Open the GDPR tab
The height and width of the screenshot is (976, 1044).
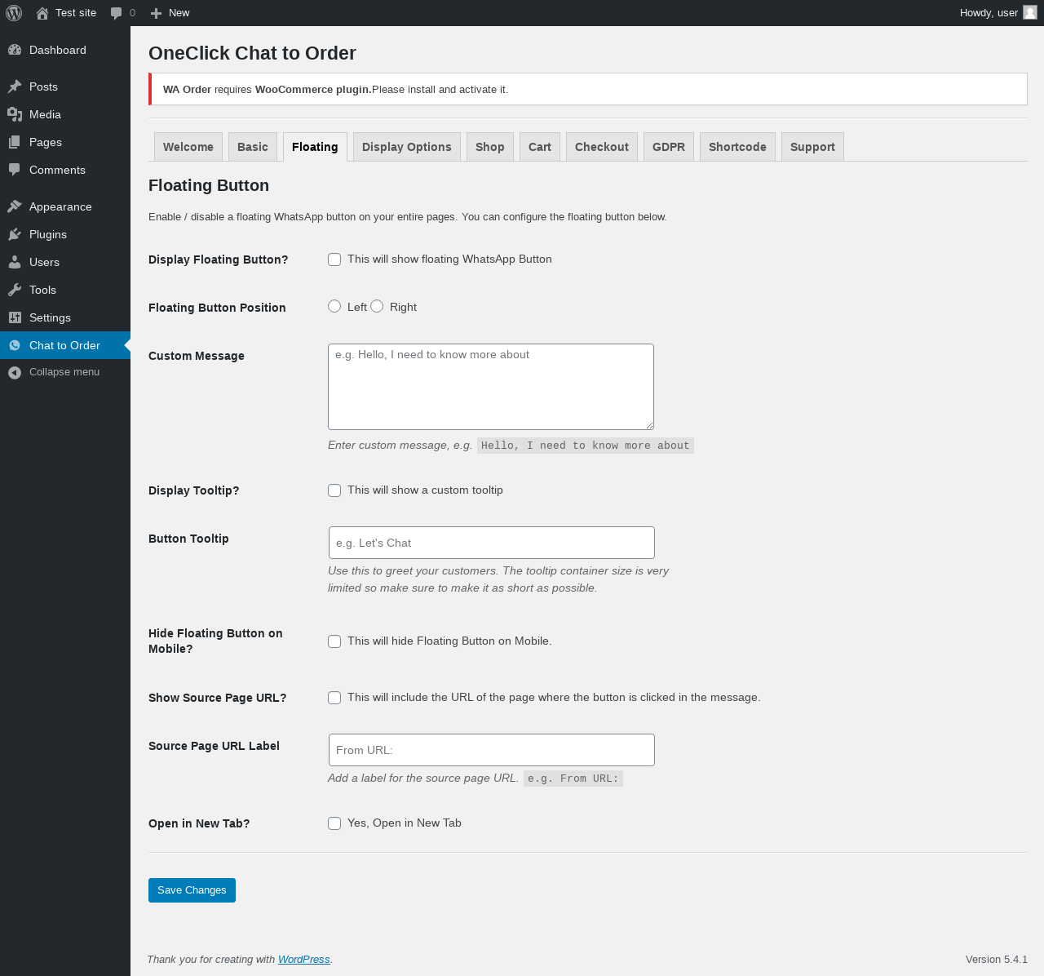tap(669, 147)
